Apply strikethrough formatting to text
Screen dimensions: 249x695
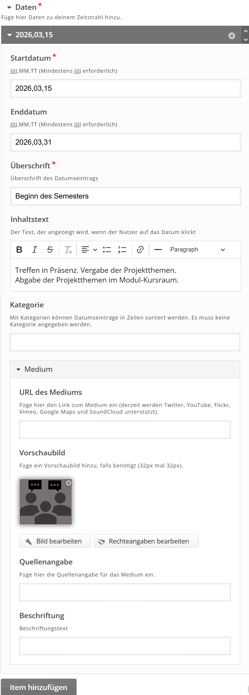pyautogui.click(x=50, y=250)
